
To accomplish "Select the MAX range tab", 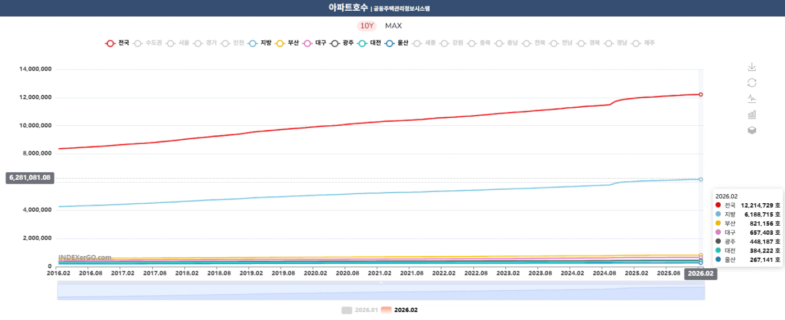I will tap(394, 26).
